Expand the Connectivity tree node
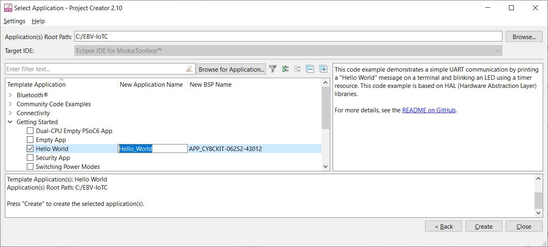Image resolution: width=548 pixels, height=247 pixels. [10, 113]
